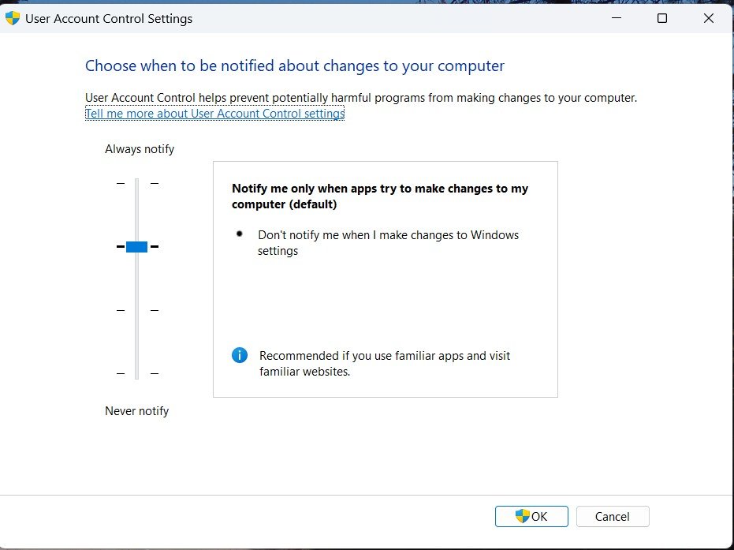Open Tell me more about User Account Control settings
Image resolution: width=734 pixels, height=550 pixels.
coord(215,114)
